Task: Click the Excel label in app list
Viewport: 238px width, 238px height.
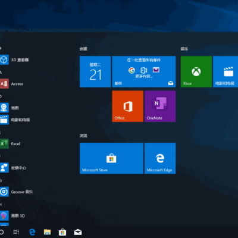Action: (x=15, y=144)
